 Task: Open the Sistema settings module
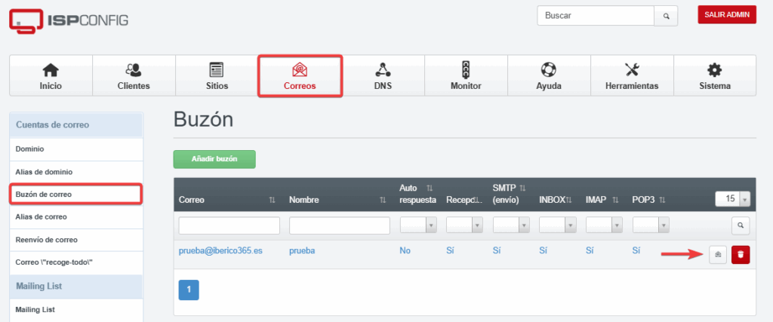[715, 75]
